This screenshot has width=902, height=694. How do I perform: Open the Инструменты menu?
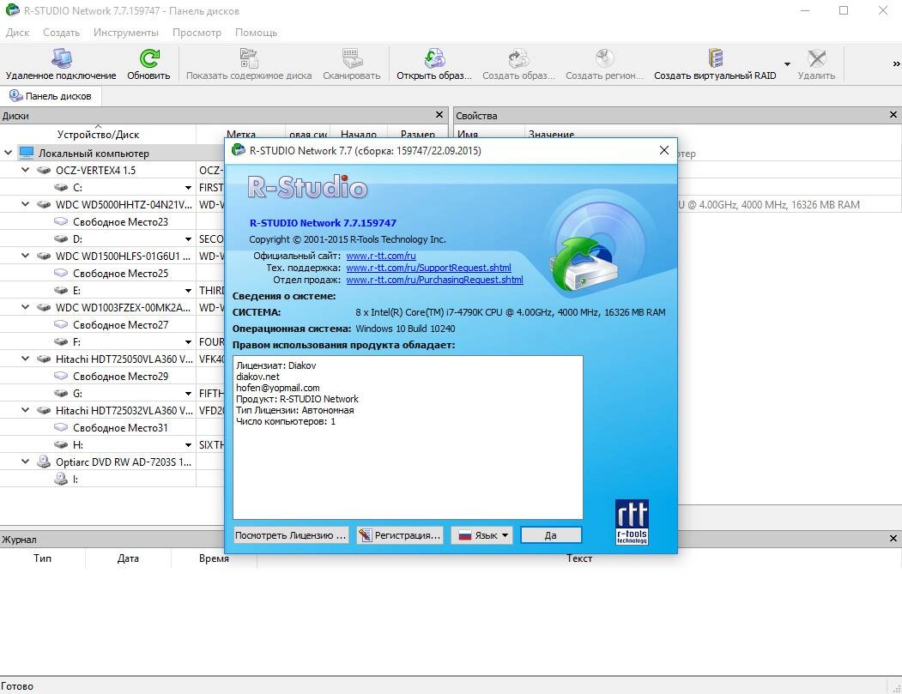coord(126,33)
